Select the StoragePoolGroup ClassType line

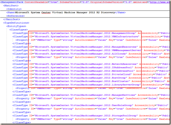pos(91,115)
